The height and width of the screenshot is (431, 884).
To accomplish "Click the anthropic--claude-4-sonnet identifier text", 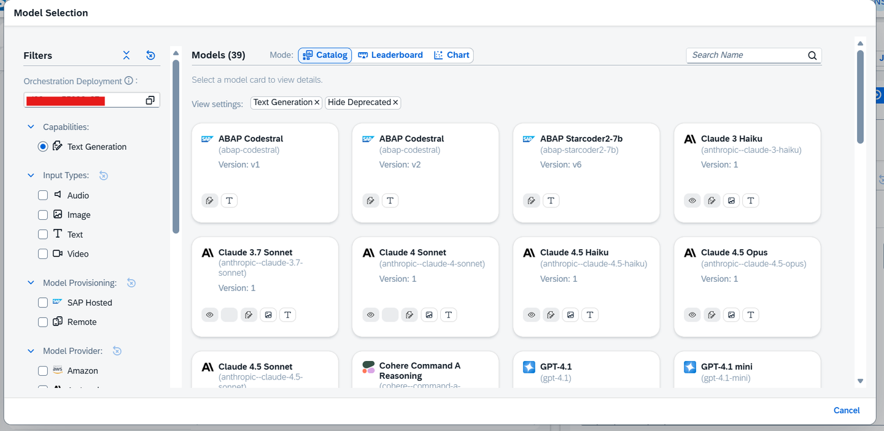I will point(432,264).
